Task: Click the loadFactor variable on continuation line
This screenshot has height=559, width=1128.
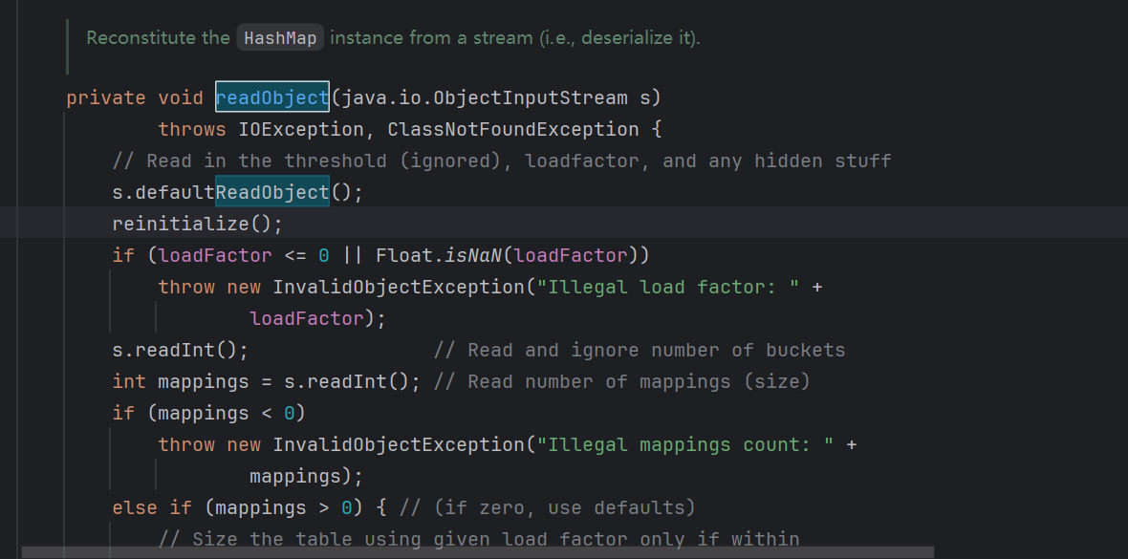Action: (307, 319)
